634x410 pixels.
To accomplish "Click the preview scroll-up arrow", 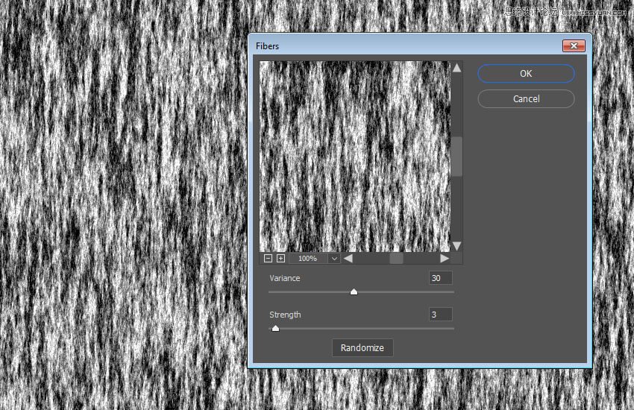I will pyautogui.click(x=457, y=68).
